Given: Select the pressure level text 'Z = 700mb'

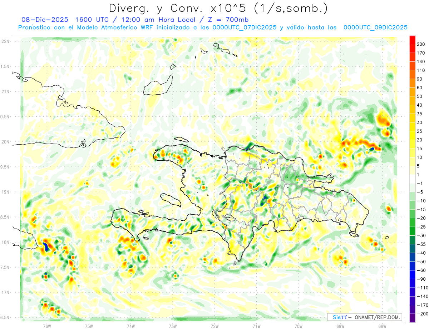Looking at the screenshot, I should [x=227, y=20].
